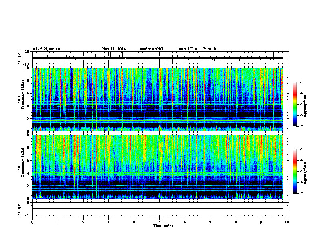The height and width of the screenshot is (249, 323).
Task: Click time axis tick label "9"
Action: point(261,222)
